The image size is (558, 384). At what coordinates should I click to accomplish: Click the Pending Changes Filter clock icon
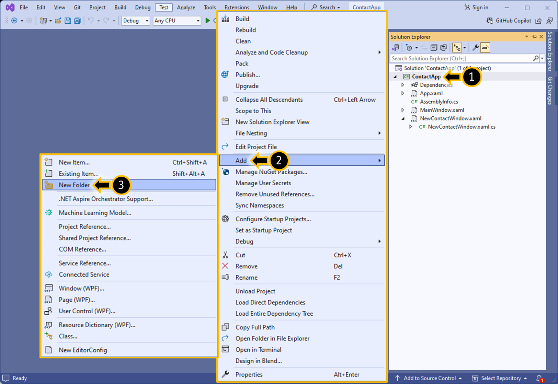tap(409, 48)
